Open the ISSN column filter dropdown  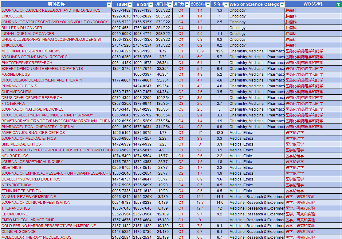click(130, 5)
